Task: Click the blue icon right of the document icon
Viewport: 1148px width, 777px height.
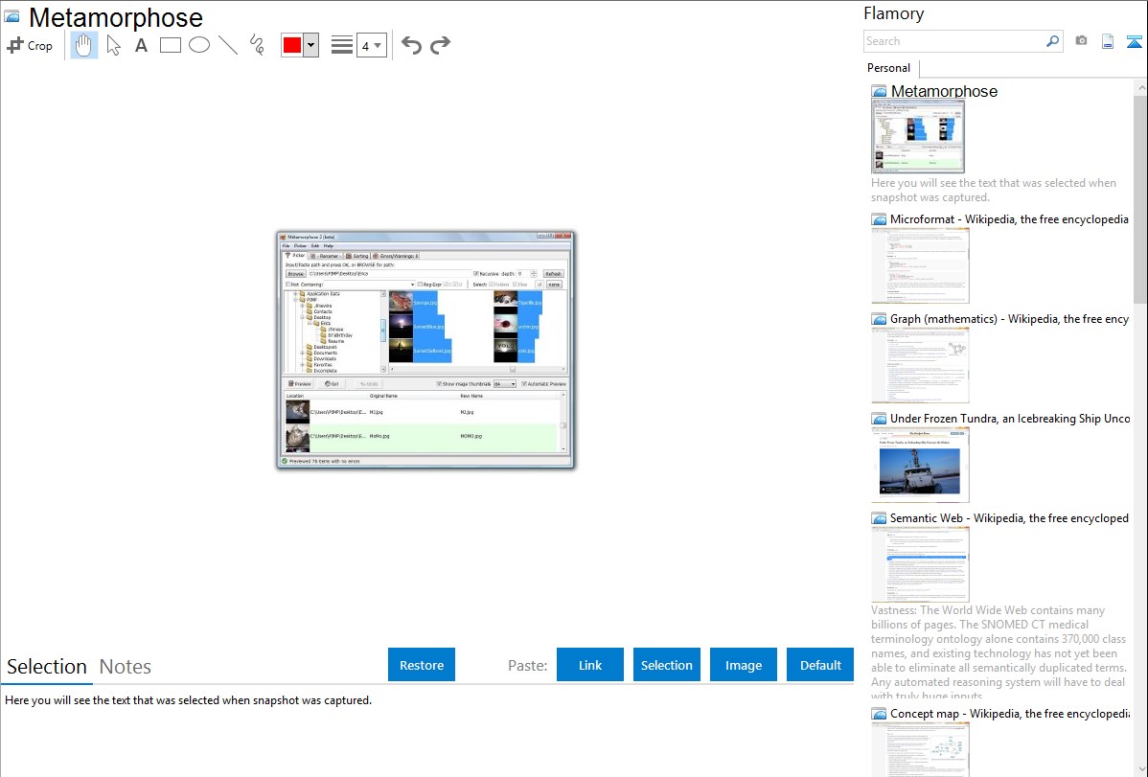Action: click(x=1134, y=41)
